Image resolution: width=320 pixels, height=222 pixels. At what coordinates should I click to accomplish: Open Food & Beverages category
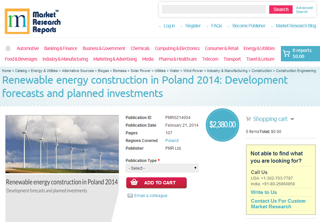tap(21, 59)
